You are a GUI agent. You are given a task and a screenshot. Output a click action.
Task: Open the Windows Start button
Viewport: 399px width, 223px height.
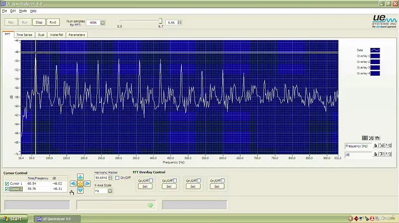click(x=13, y=219)
